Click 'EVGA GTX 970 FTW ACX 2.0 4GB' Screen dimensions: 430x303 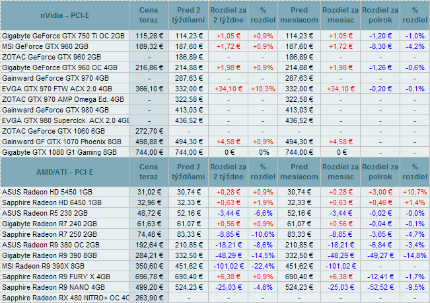point(57,89)
